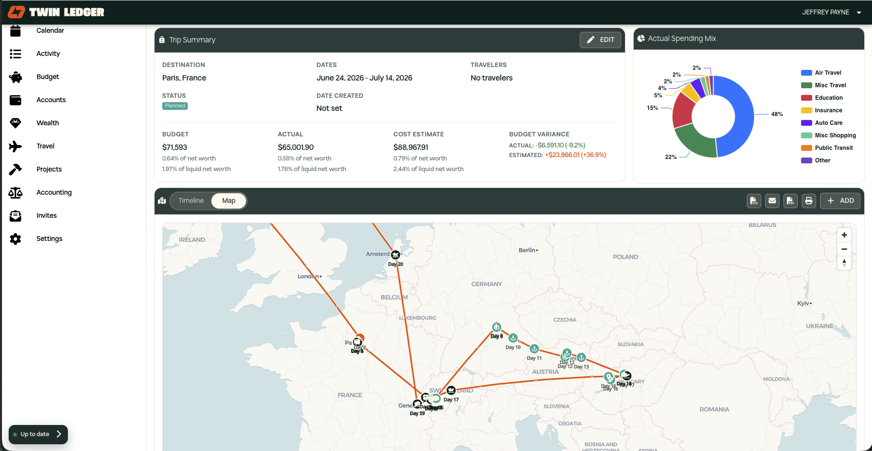The width and height of the screenshot is (872, 451).
Task: Toggle Air Travel legend swatch
Action: coord(807,73)
